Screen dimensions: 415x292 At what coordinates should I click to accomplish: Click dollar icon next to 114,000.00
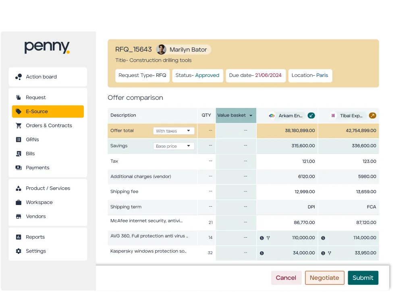[x=323, y=238]
